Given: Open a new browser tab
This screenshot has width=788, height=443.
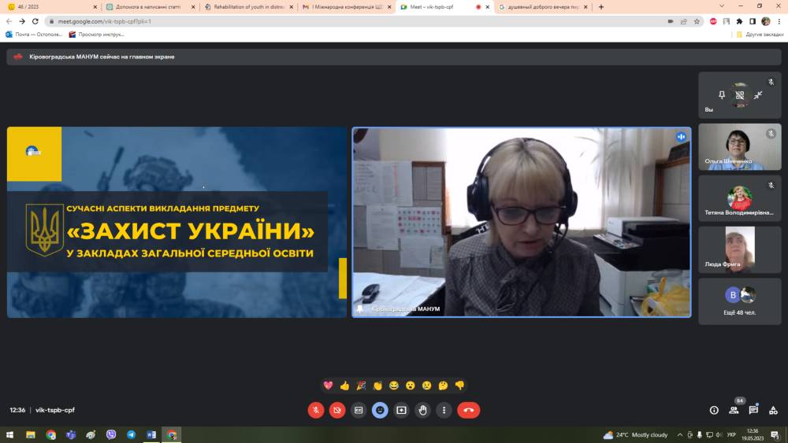Looking at the screenshot, I should [x=601, y=6].
